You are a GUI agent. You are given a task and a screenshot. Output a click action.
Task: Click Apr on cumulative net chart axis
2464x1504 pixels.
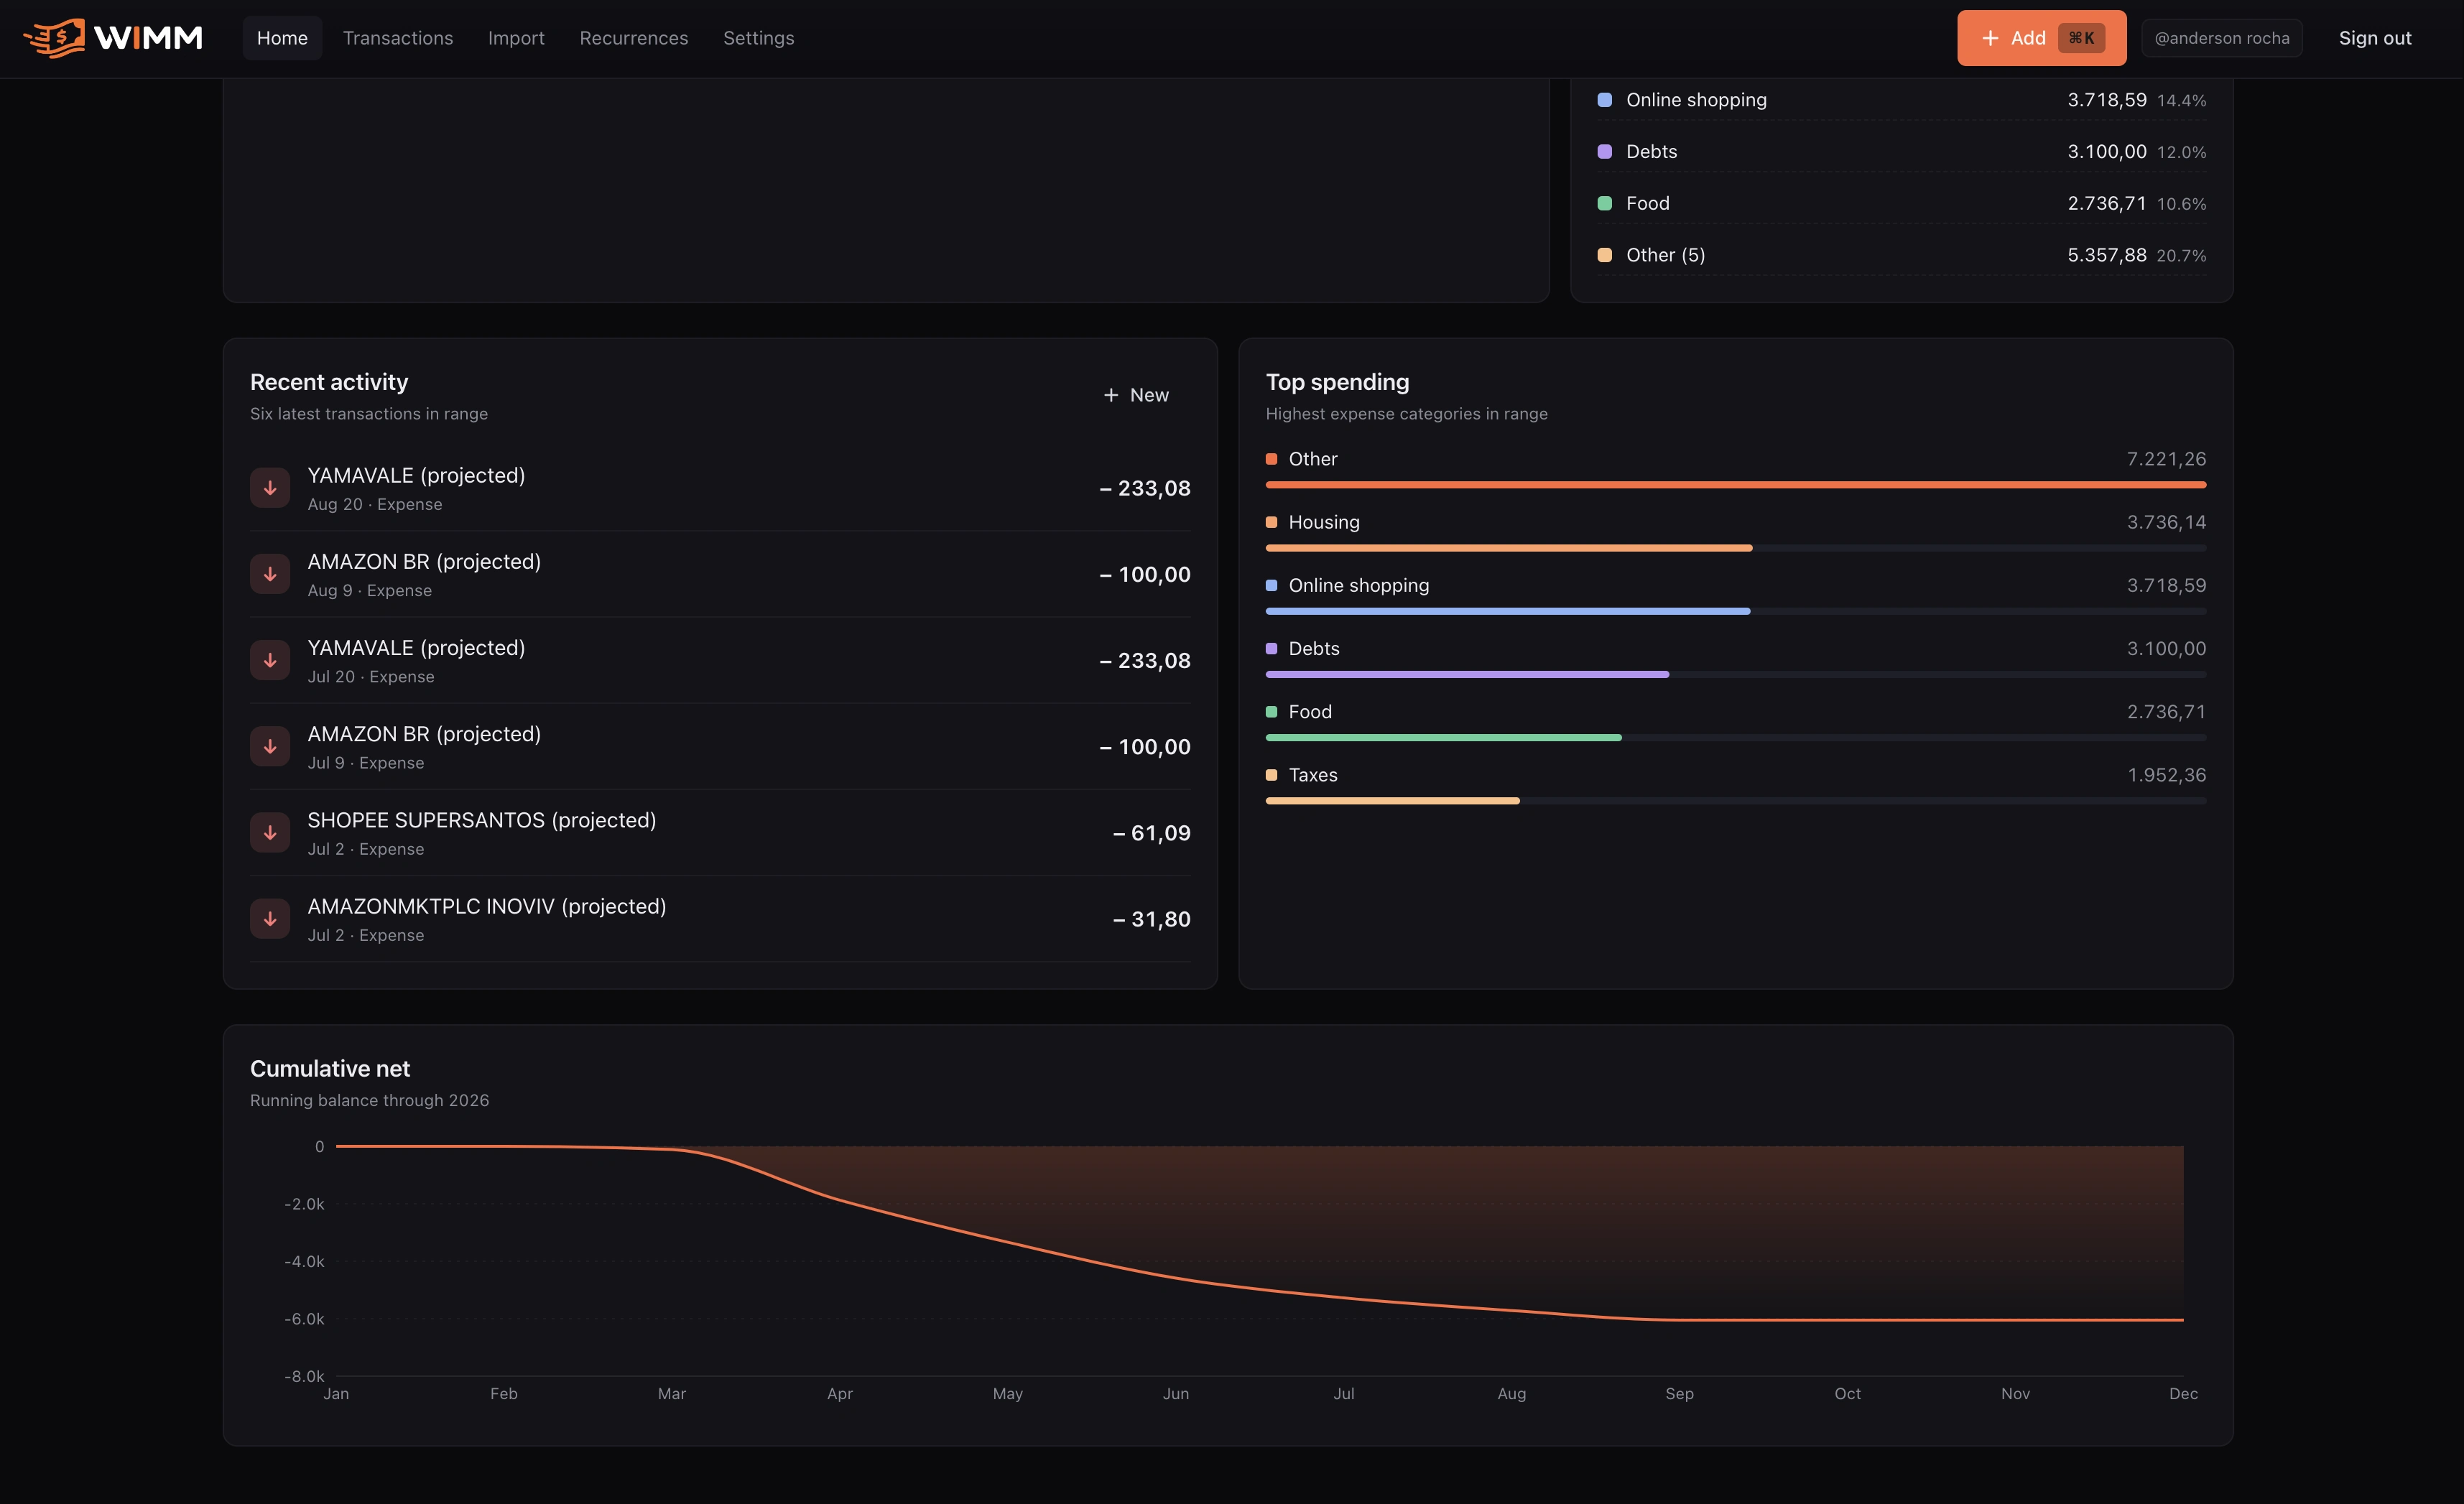pos(839,1394)
